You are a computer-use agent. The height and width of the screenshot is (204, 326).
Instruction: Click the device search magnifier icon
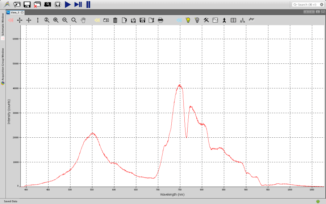pos(47,4)
